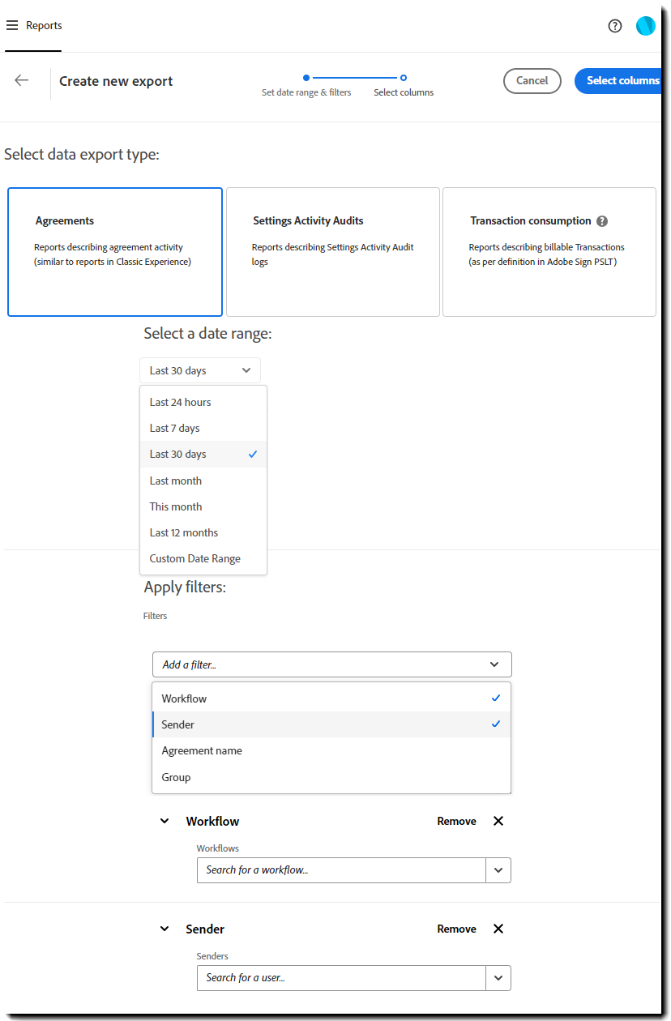
Task: Click the "Set date range & filters" step label
Action: (x=306, y=92)
